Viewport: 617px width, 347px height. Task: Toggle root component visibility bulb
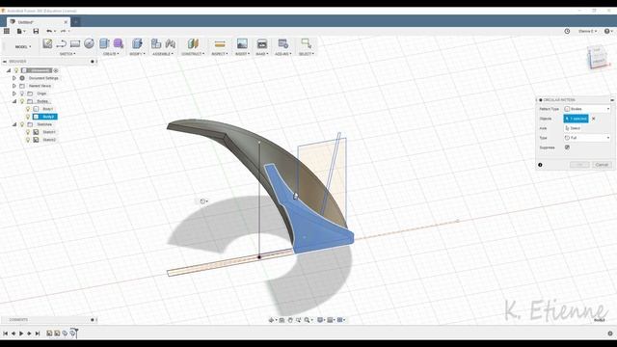pyautogui.click(x=16, y=70)
